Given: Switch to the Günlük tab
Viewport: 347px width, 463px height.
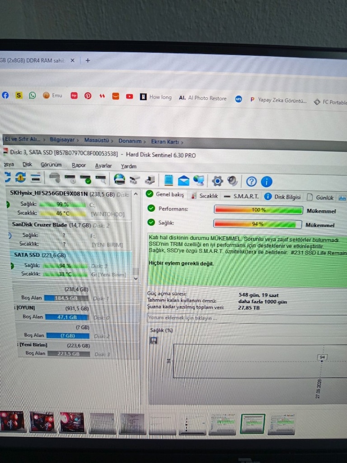Looking at the screenshot, I should coord(320,197).
